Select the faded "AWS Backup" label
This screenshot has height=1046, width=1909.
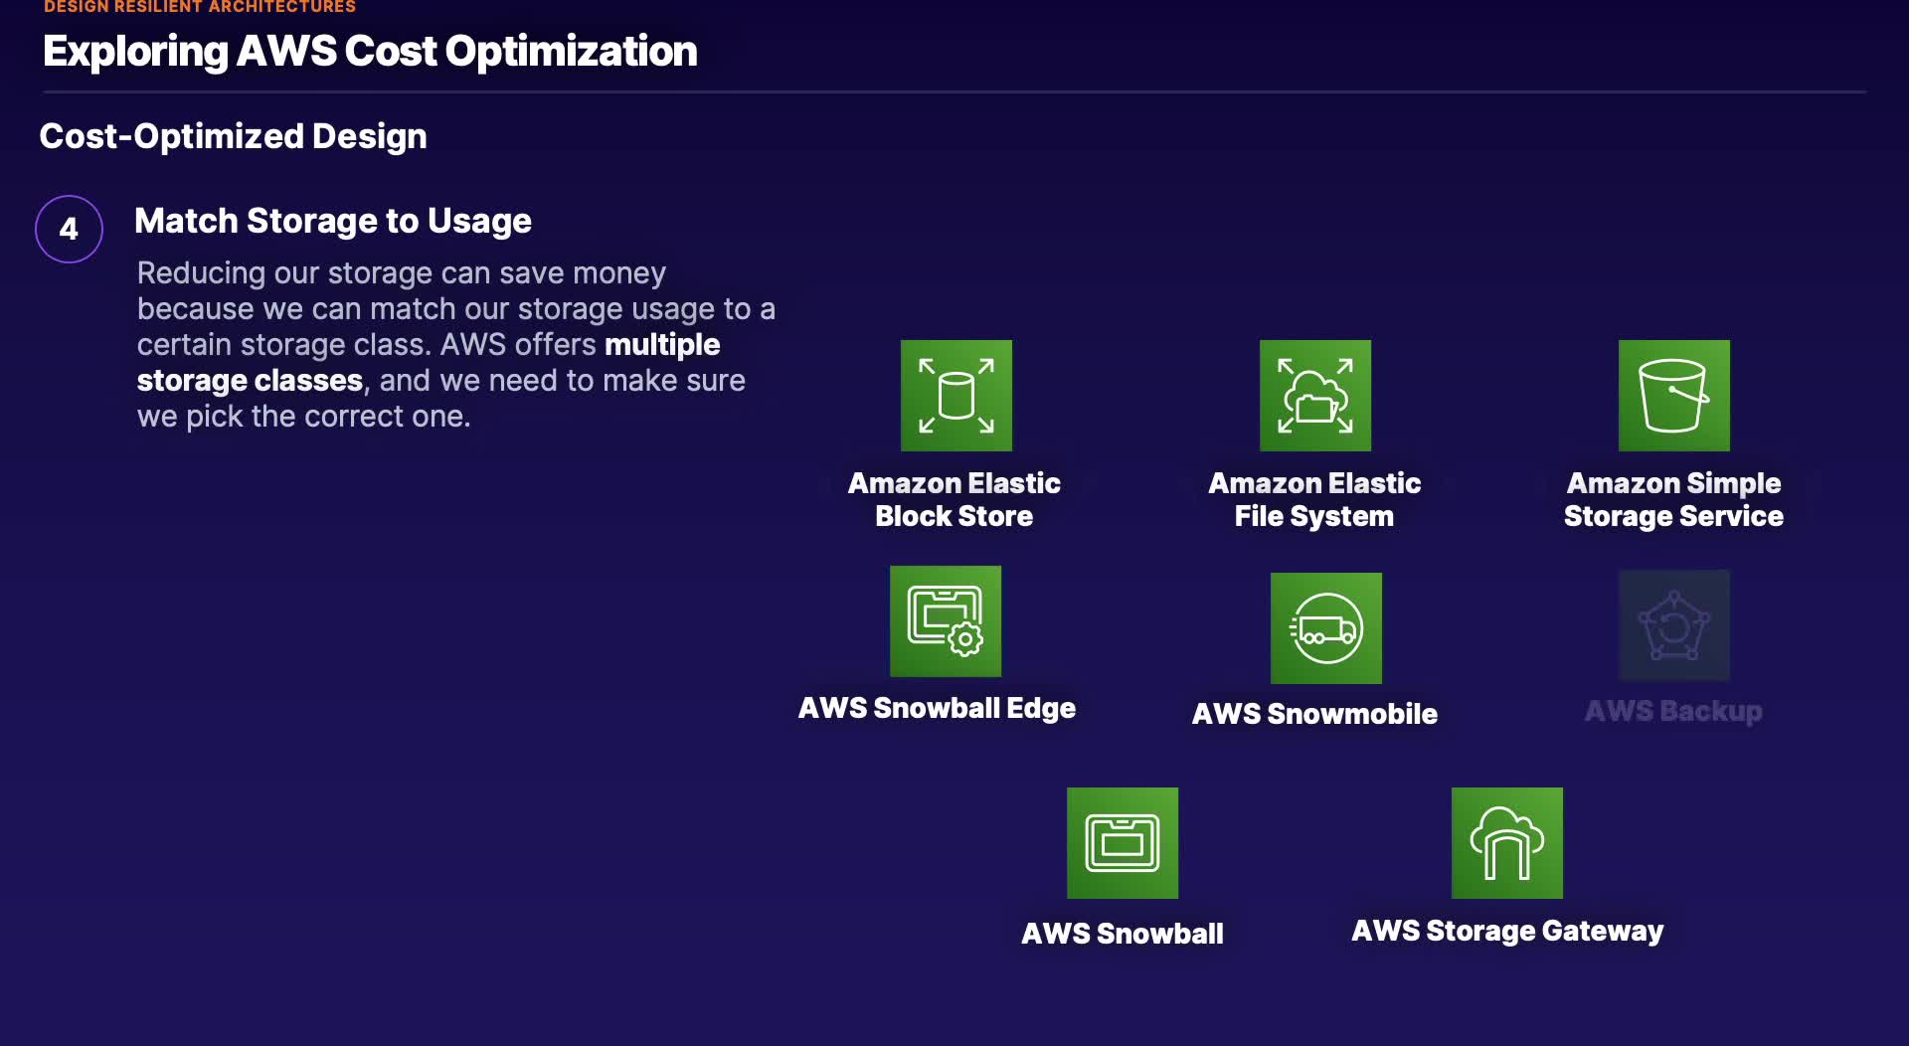(x=1672, y=711)
